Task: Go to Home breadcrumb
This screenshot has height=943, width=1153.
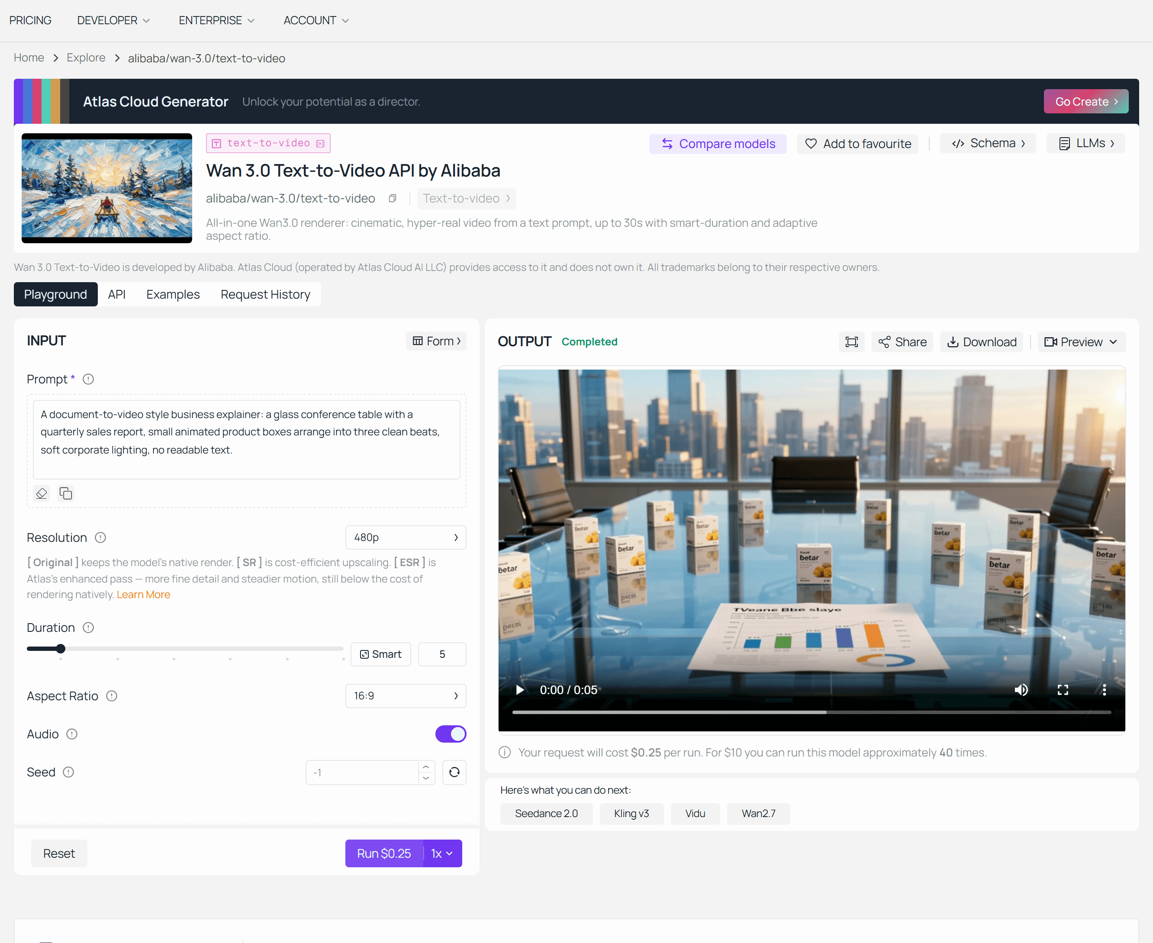Action: pyautogui.click(x=29, y=58)
